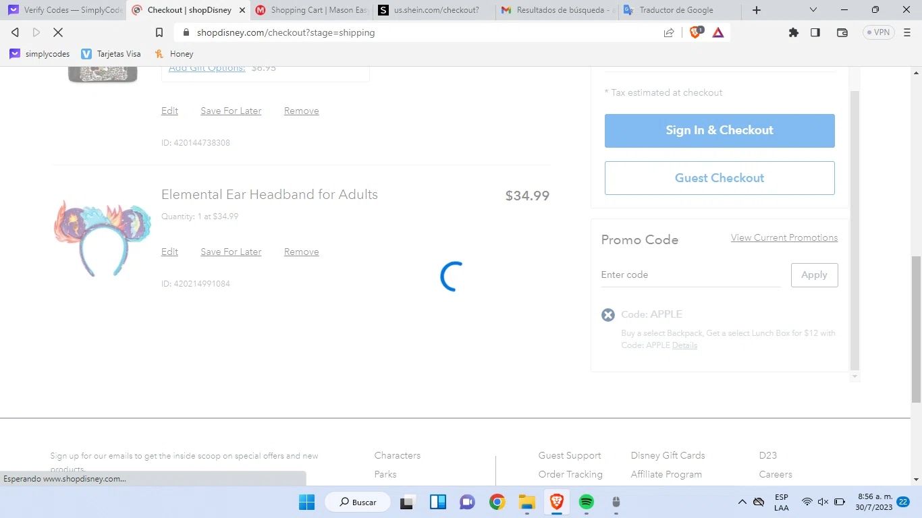Open the Elemental Ear Headband for Adults title
This screenshot has height=518, width=922.
click(269, 194)
